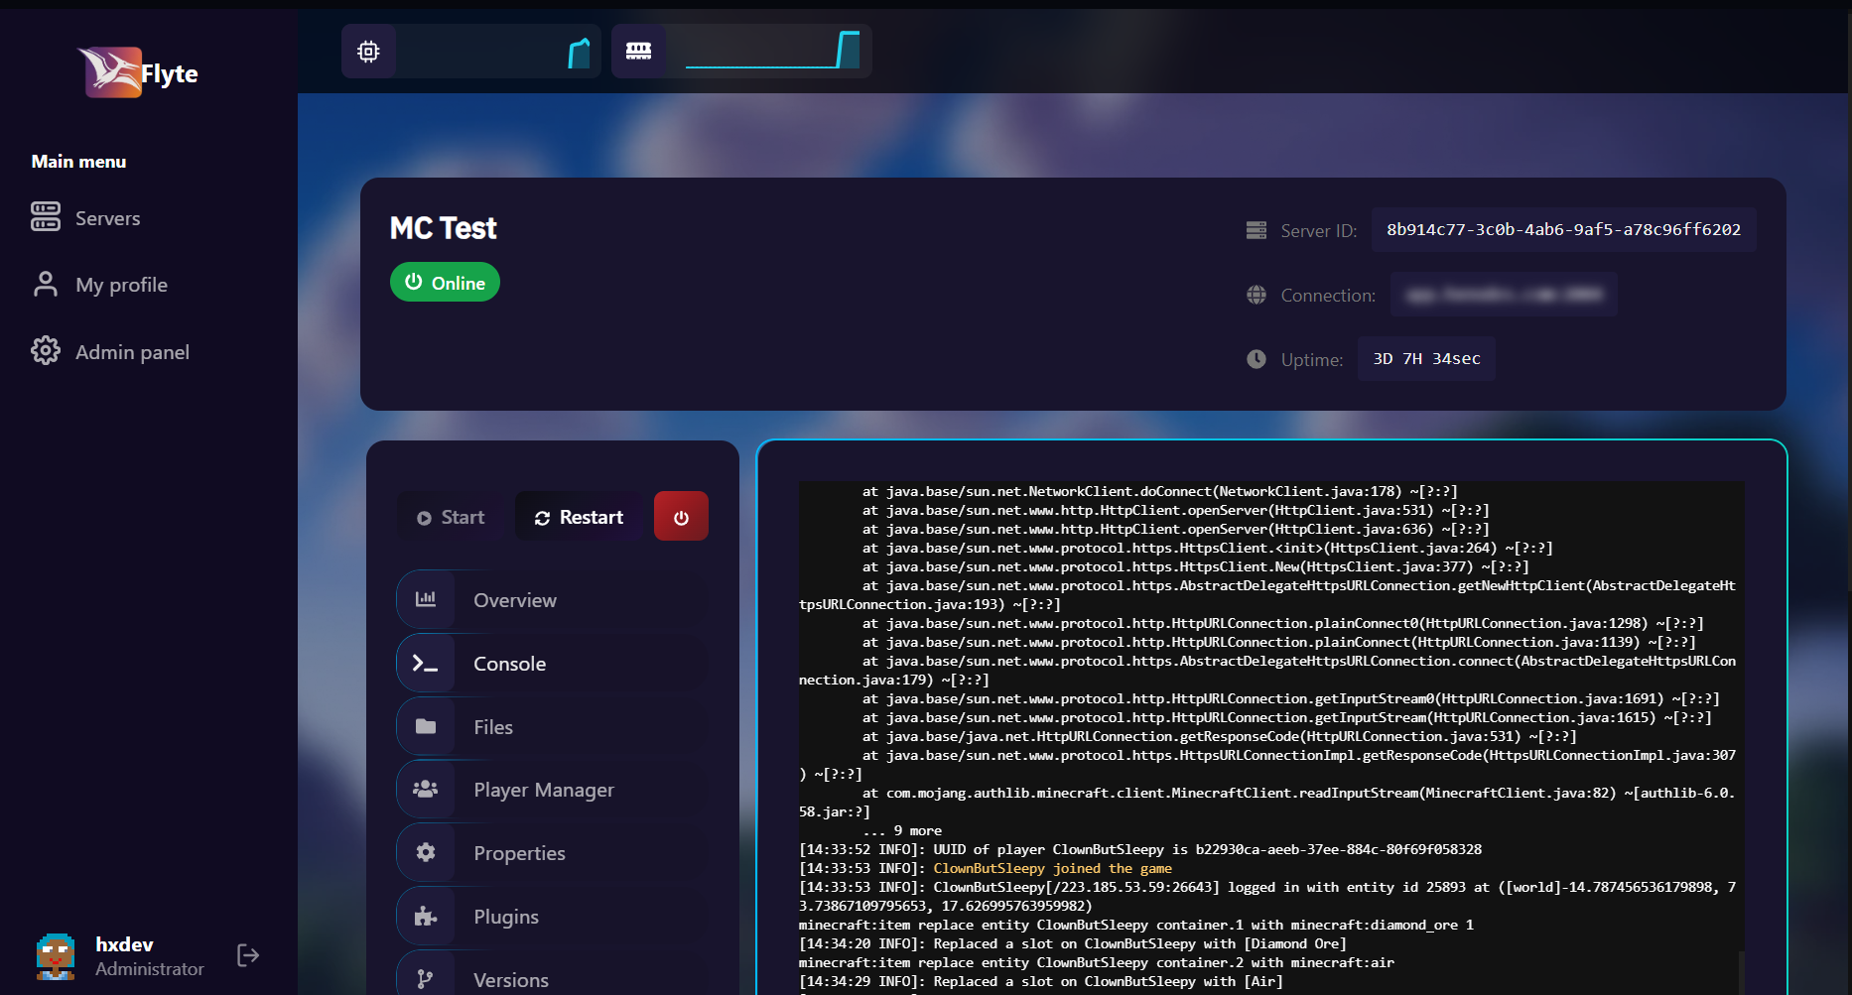Open Servers in the main menu
The width and height of the screenshot is (1852, 995).
tap(107, 218)
